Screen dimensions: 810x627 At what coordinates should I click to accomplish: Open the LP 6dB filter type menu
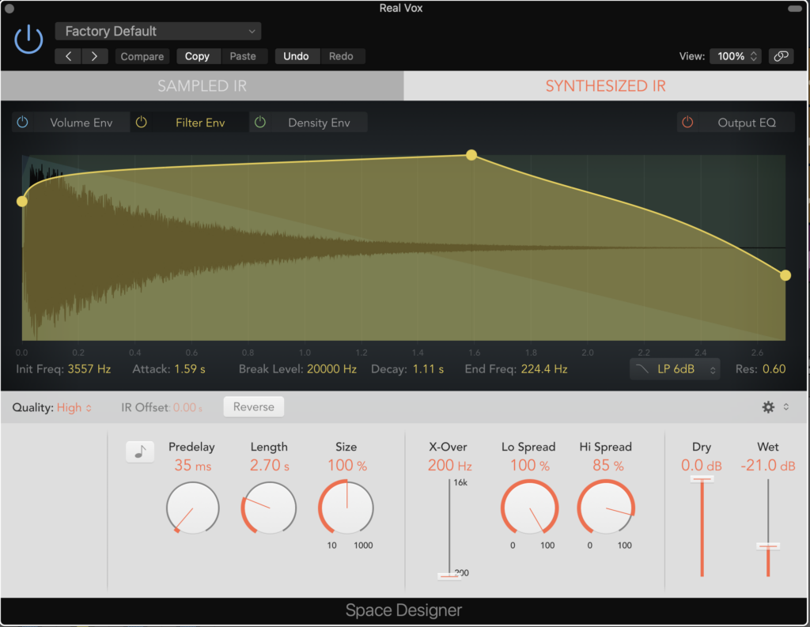675,369
